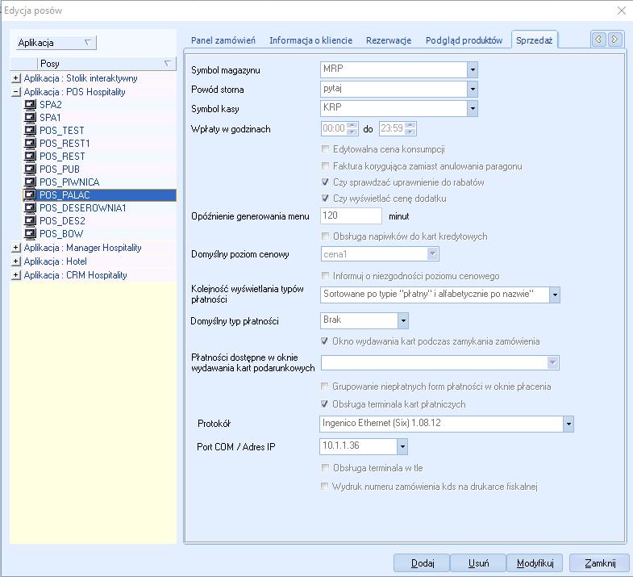This screenshot has height=577, width=633.
Task: Select POS_DESEROWNIA1 in the tree
Action: coord(83,208)
